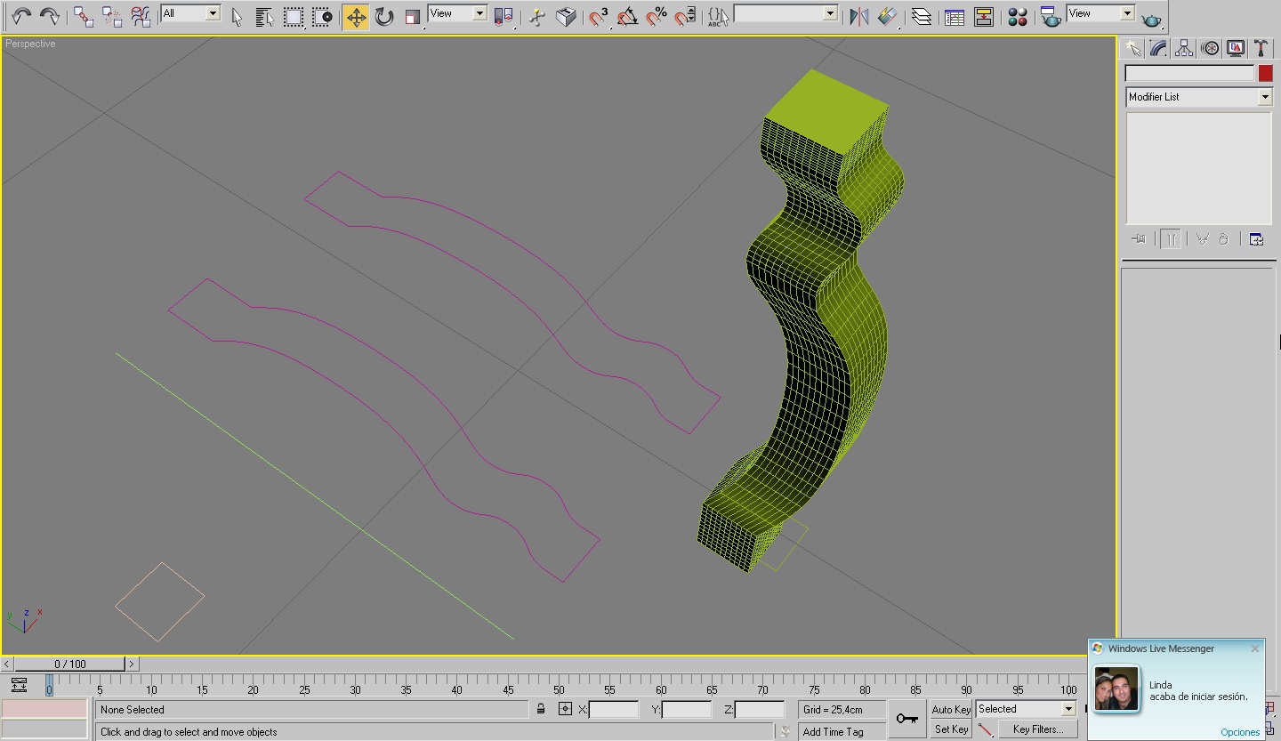Click the Edit Named Selection Sets icon

point(718,16)
